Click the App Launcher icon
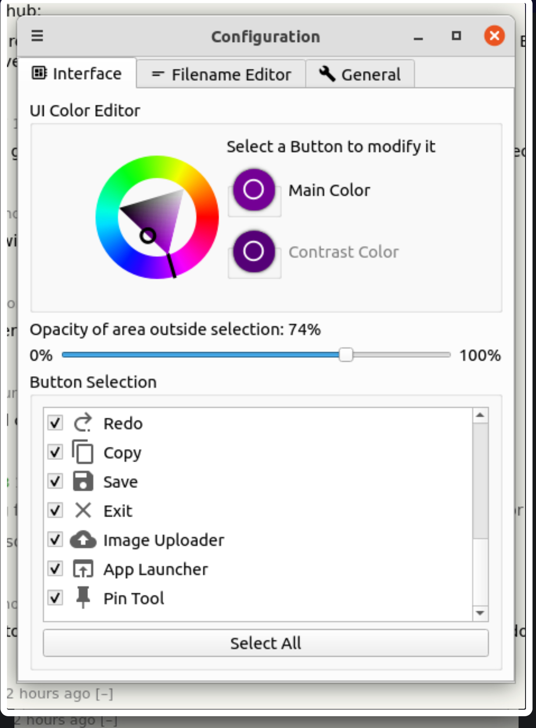536x728 pixels. [x=82, y=569]
